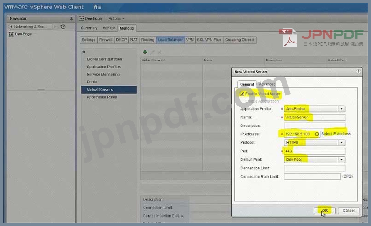Open Pools section
Image resolution: width=371 pixels, height=226 pixels.
[92, 82]
